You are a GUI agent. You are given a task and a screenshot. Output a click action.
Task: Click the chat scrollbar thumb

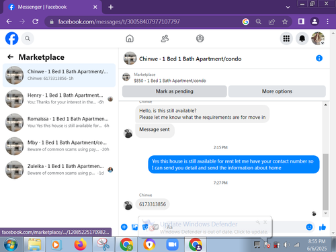(x=326, y=182)
